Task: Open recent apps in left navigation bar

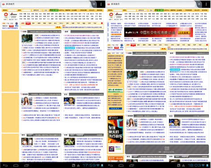Action: (x=26, y=165)
